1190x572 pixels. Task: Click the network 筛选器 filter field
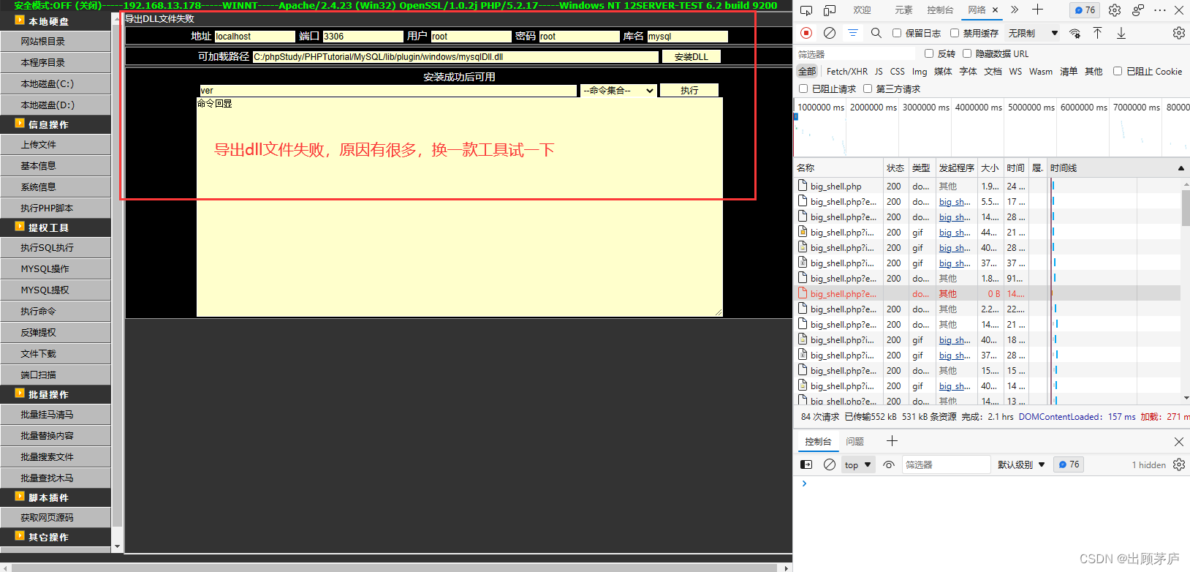[x=854, y=53]
